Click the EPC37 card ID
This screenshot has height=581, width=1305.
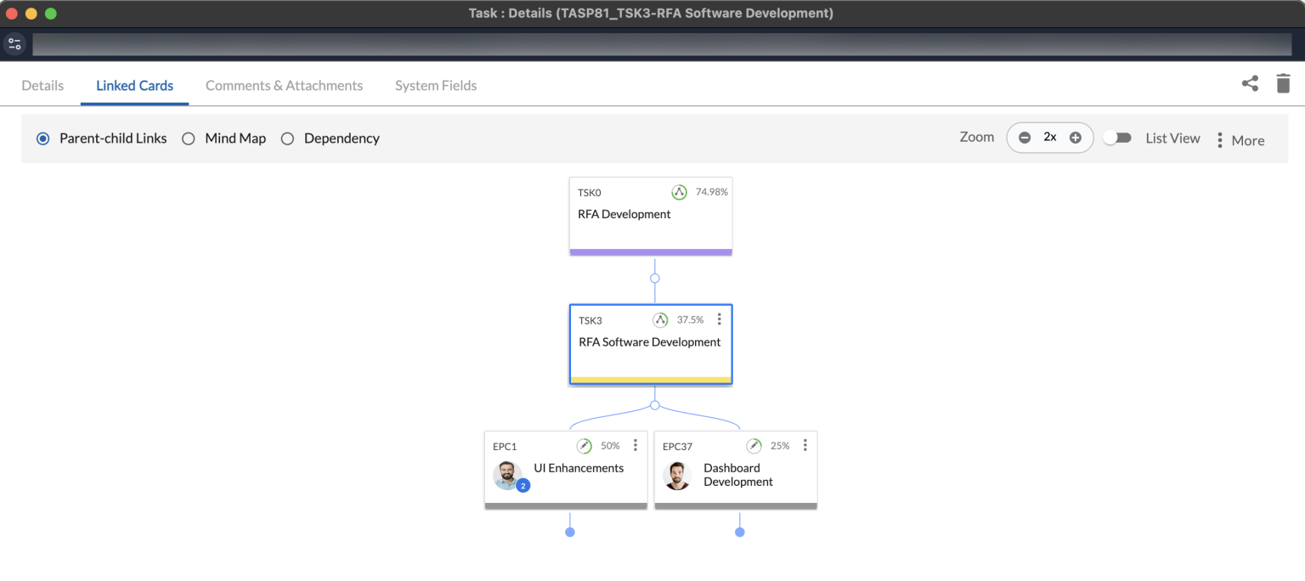point(677,447)
